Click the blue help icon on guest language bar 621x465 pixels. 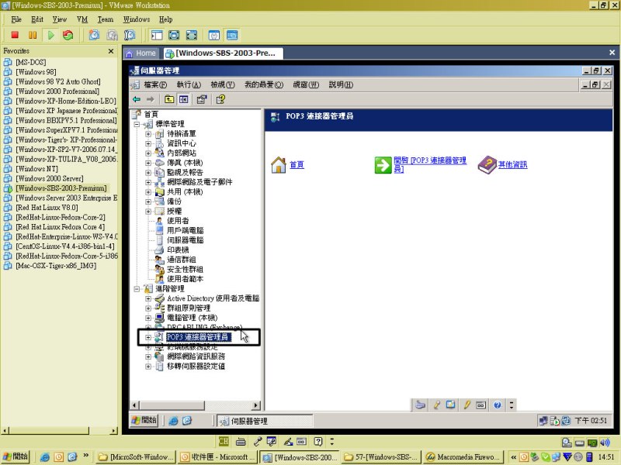point(498,405)
